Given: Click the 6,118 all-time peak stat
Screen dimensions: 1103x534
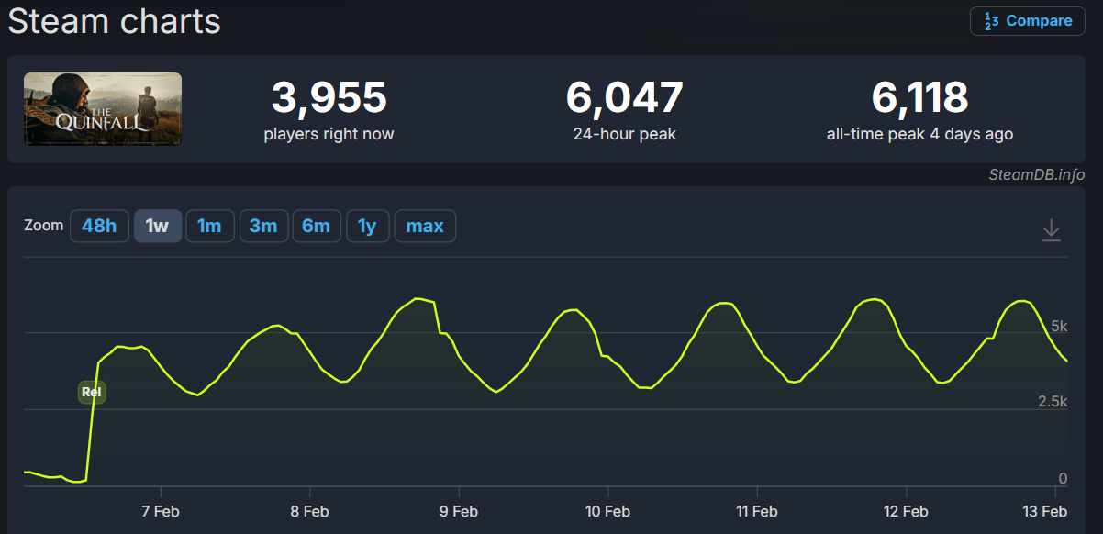Looking at the screenshot, I should click(919, 110).
